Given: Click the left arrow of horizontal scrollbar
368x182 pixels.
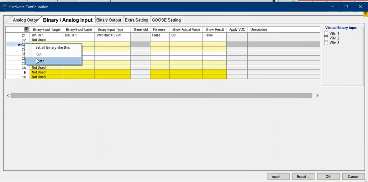Looking at the screenshot, I should (x=8, y=95).
